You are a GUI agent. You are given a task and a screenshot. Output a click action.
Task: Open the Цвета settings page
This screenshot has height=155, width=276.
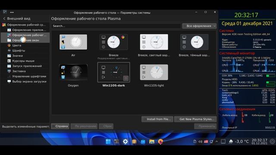click(x=25, y=45)
